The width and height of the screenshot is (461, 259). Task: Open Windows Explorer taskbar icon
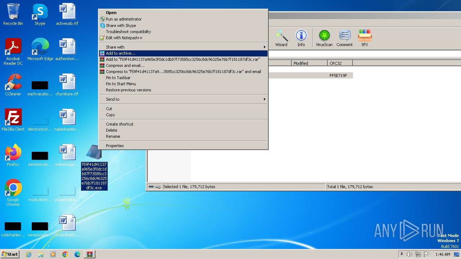pyautogui.click(x=41, y=254)
